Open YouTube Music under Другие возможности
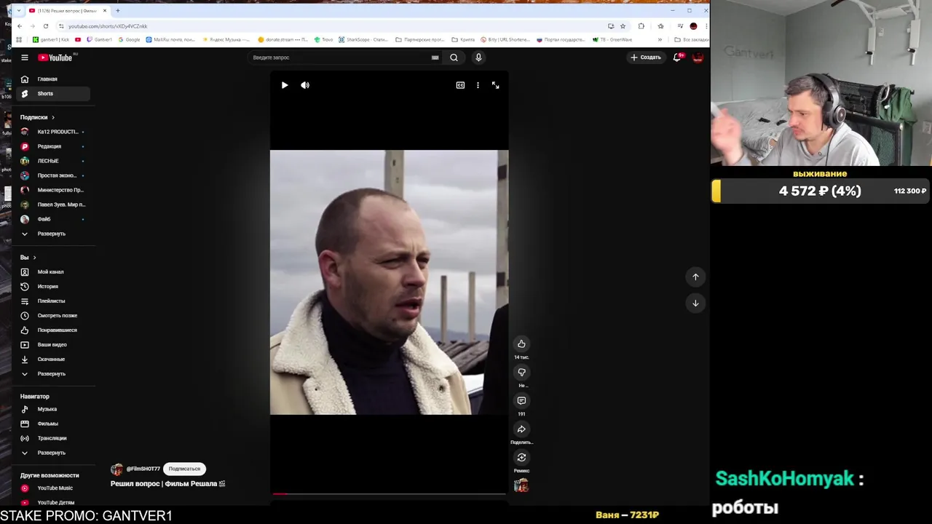This screenshot has height=524, width=932. tap(52, 488)
